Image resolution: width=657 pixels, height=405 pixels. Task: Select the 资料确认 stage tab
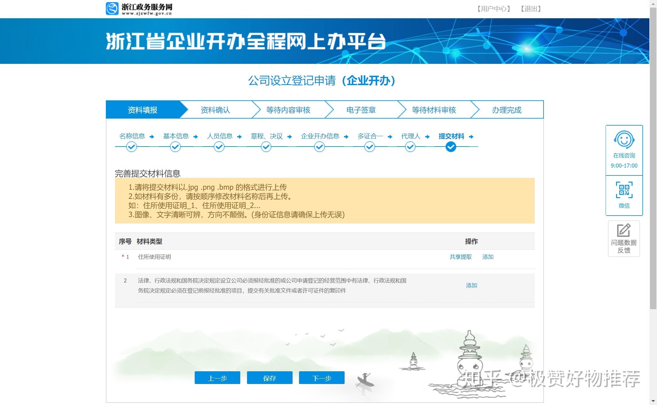(x=215, y=110)
